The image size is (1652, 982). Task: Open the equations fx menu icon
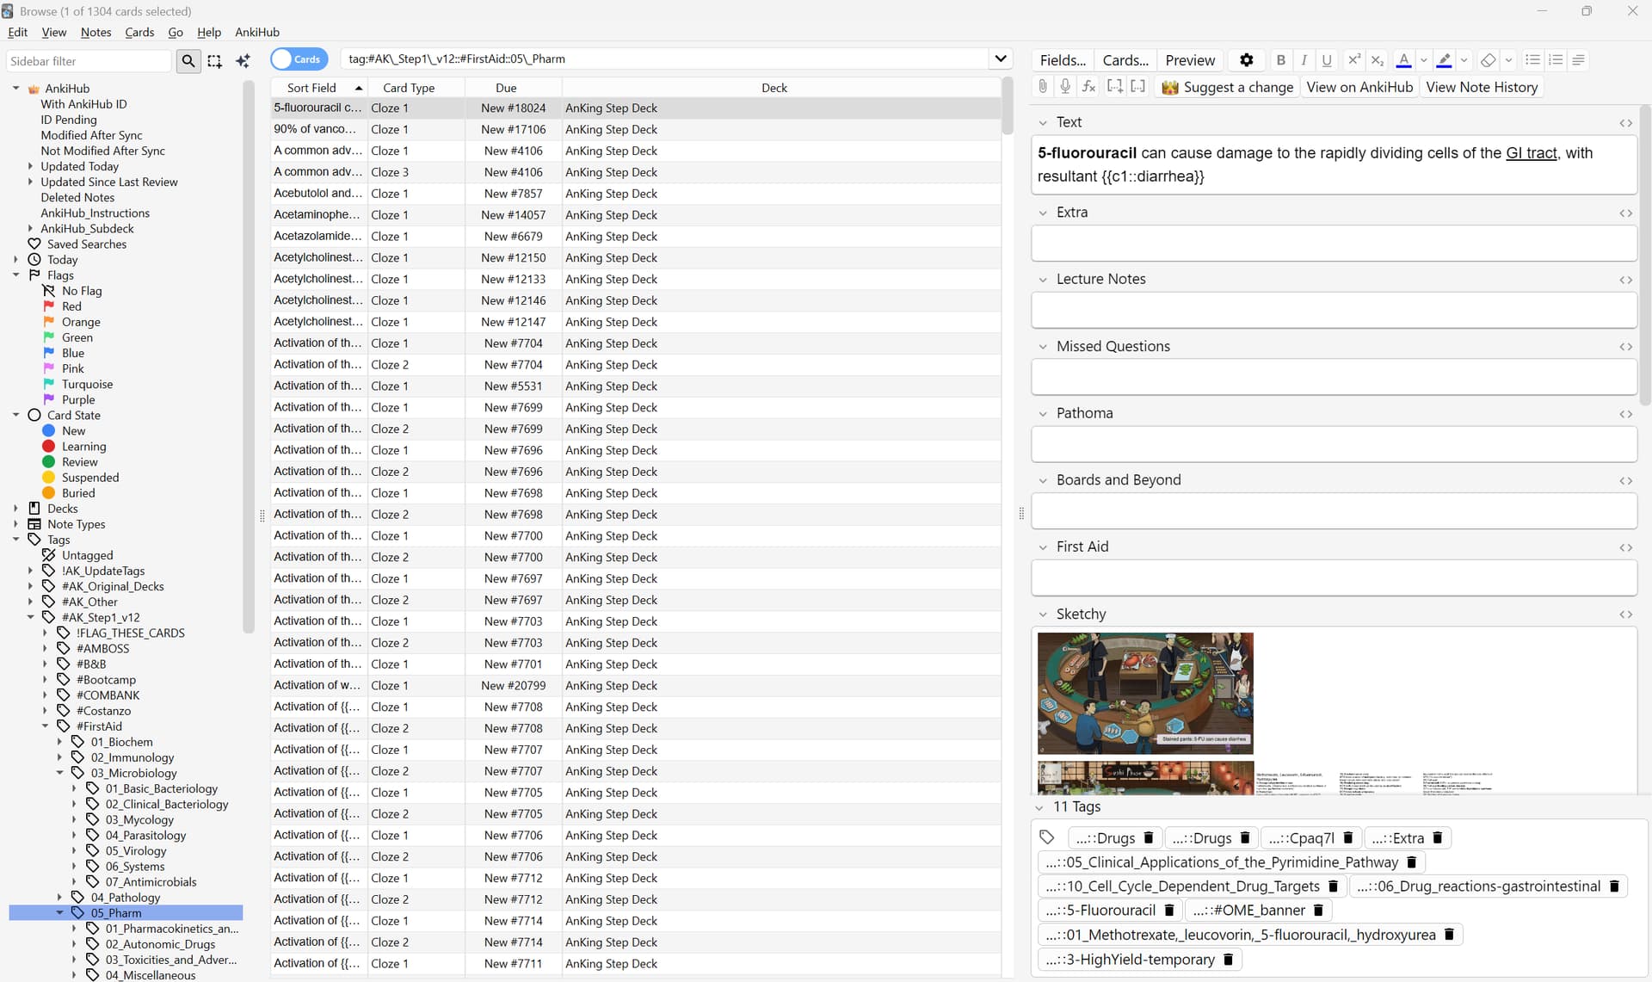tap(1088, 87)
